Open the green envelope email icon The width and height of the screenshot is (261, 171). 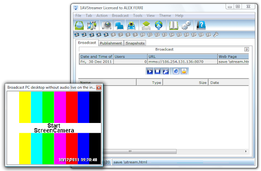146,25
